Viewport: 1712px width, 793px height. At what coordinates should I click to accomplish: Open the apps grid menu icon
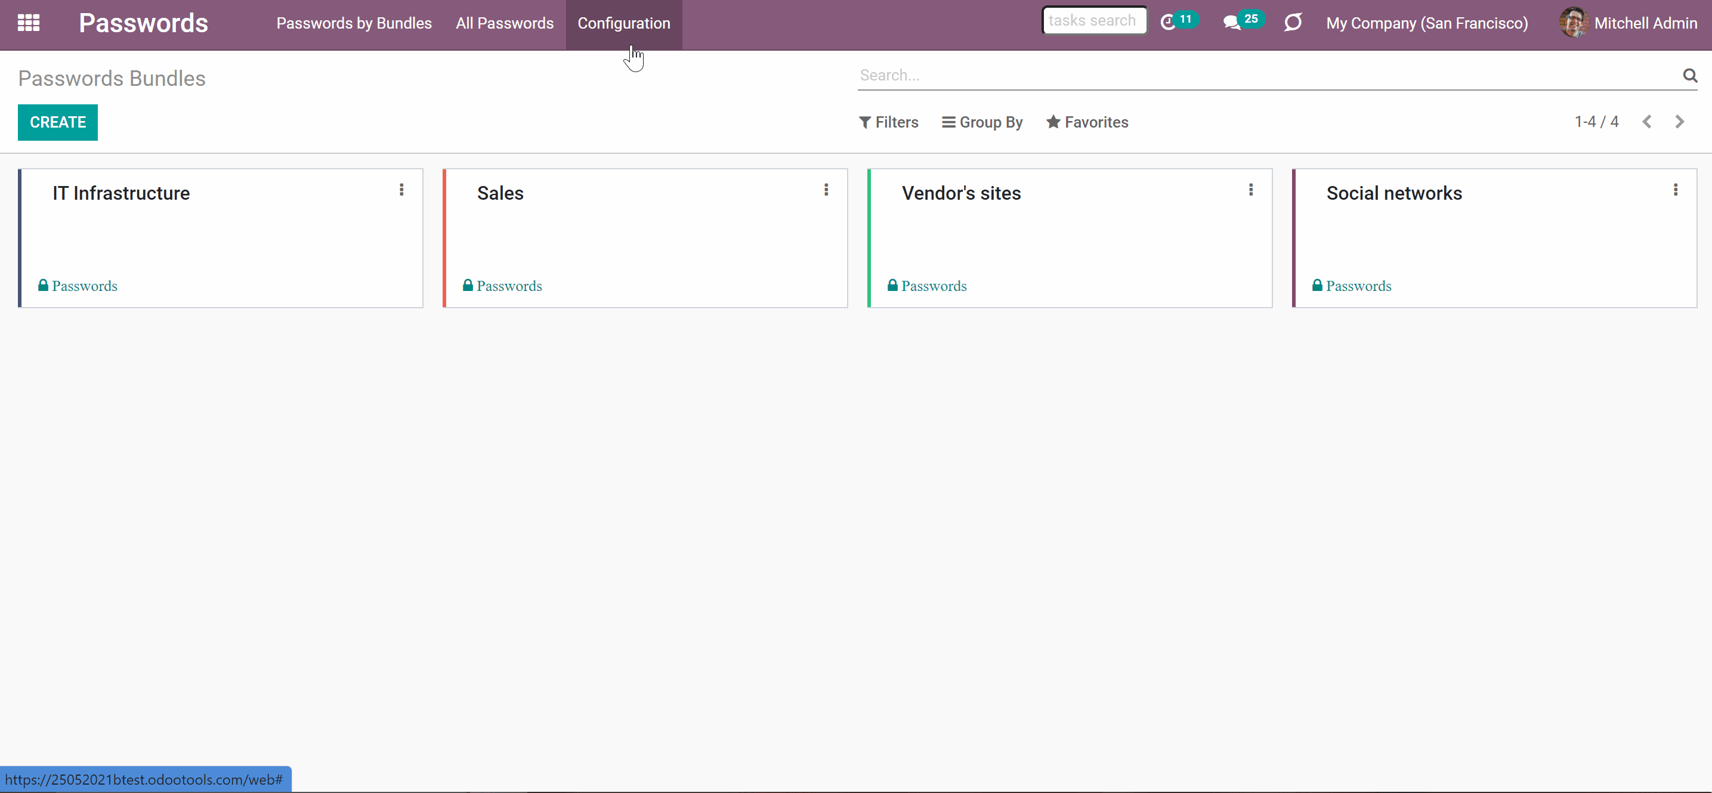click(x=29, y=23)
